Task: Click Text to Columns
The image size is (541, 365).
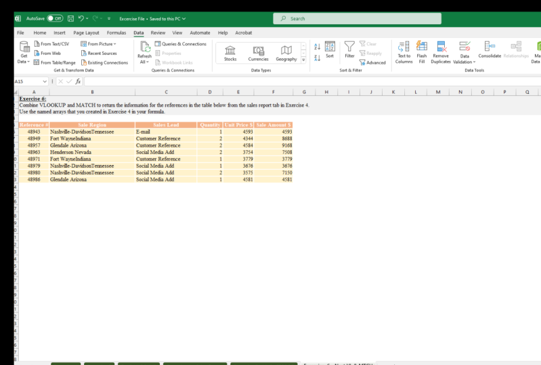Action: click(x=404, y=52)
